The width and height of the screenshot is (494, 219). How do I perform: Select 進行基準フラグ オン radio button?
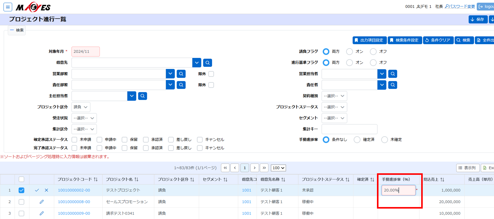coord(350,63)
